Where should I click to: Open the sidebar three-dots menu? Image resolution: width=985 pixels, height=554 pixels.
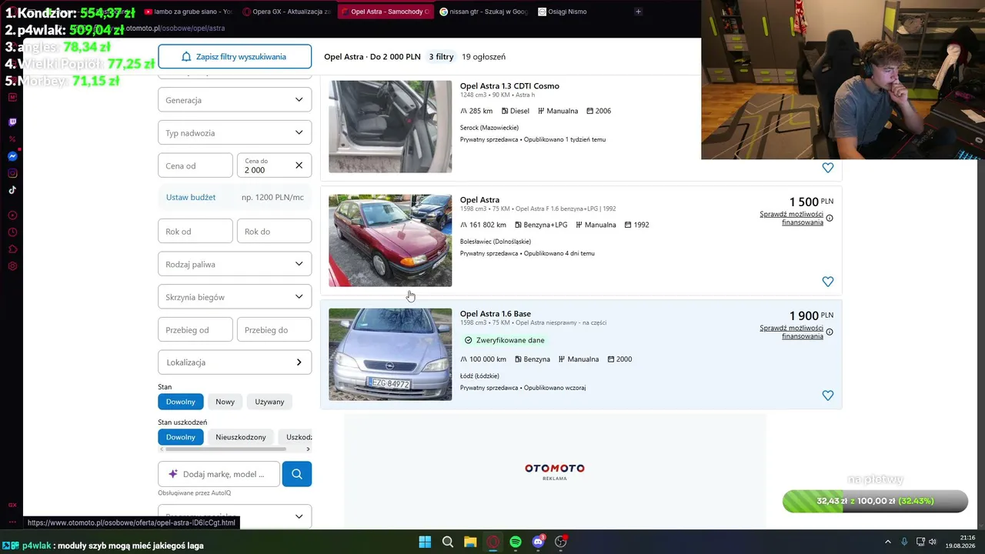12,522
